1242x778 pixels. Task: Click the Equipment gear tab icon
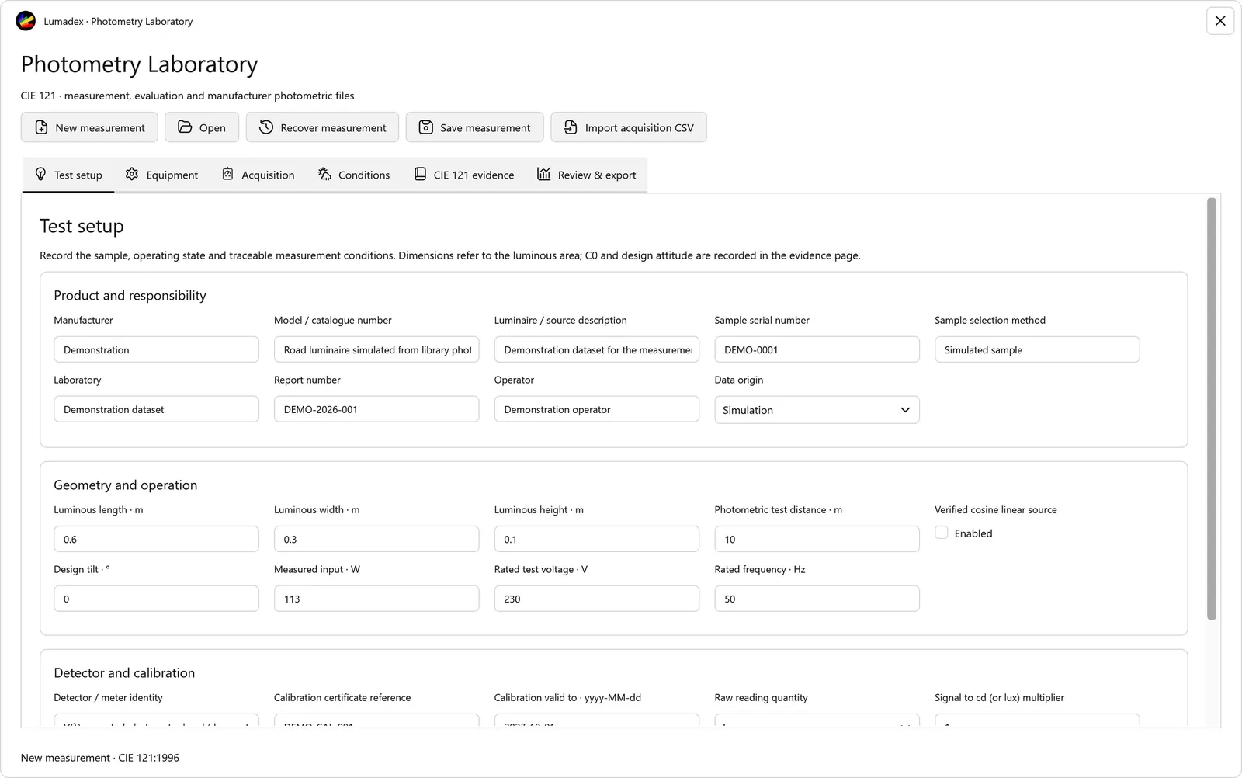132,175
